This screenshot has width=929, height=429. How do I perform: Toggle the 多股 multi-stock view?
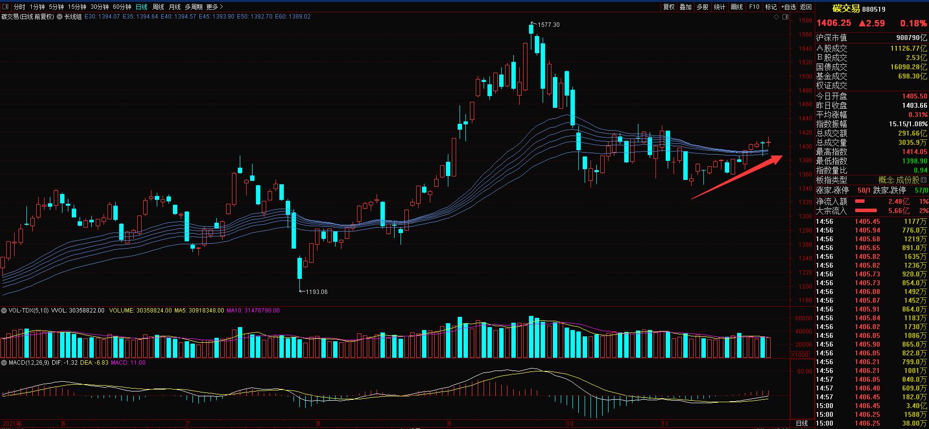tap(702, 7)
